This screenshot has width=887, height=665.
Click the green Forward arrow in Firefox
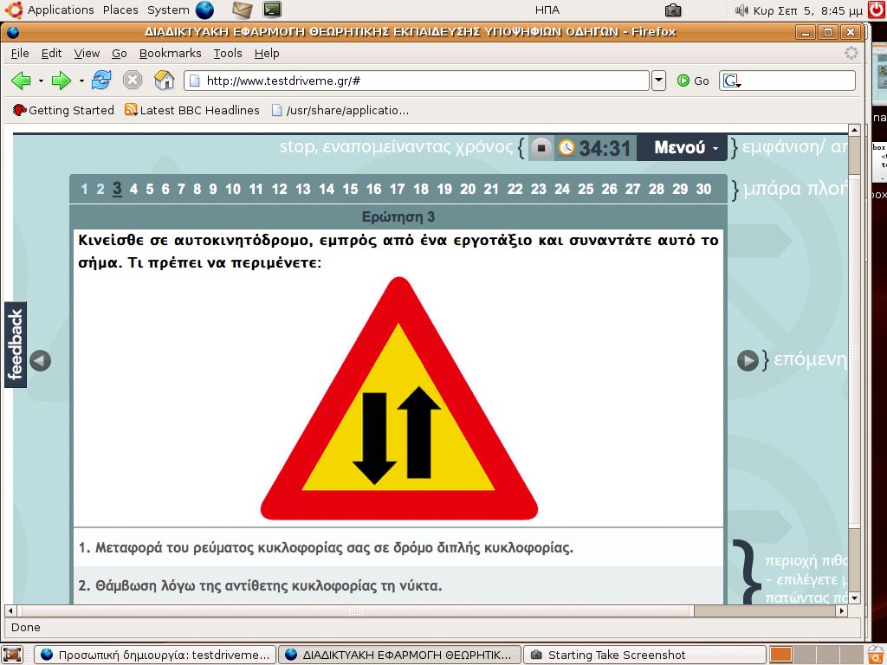[62, 81]
